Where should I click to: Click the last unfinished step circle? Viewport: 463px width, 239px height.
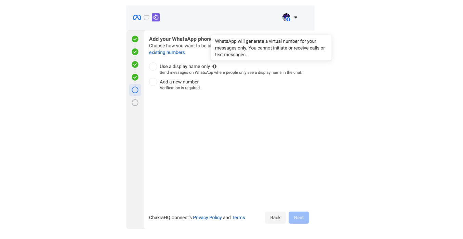tap(135, 102)
